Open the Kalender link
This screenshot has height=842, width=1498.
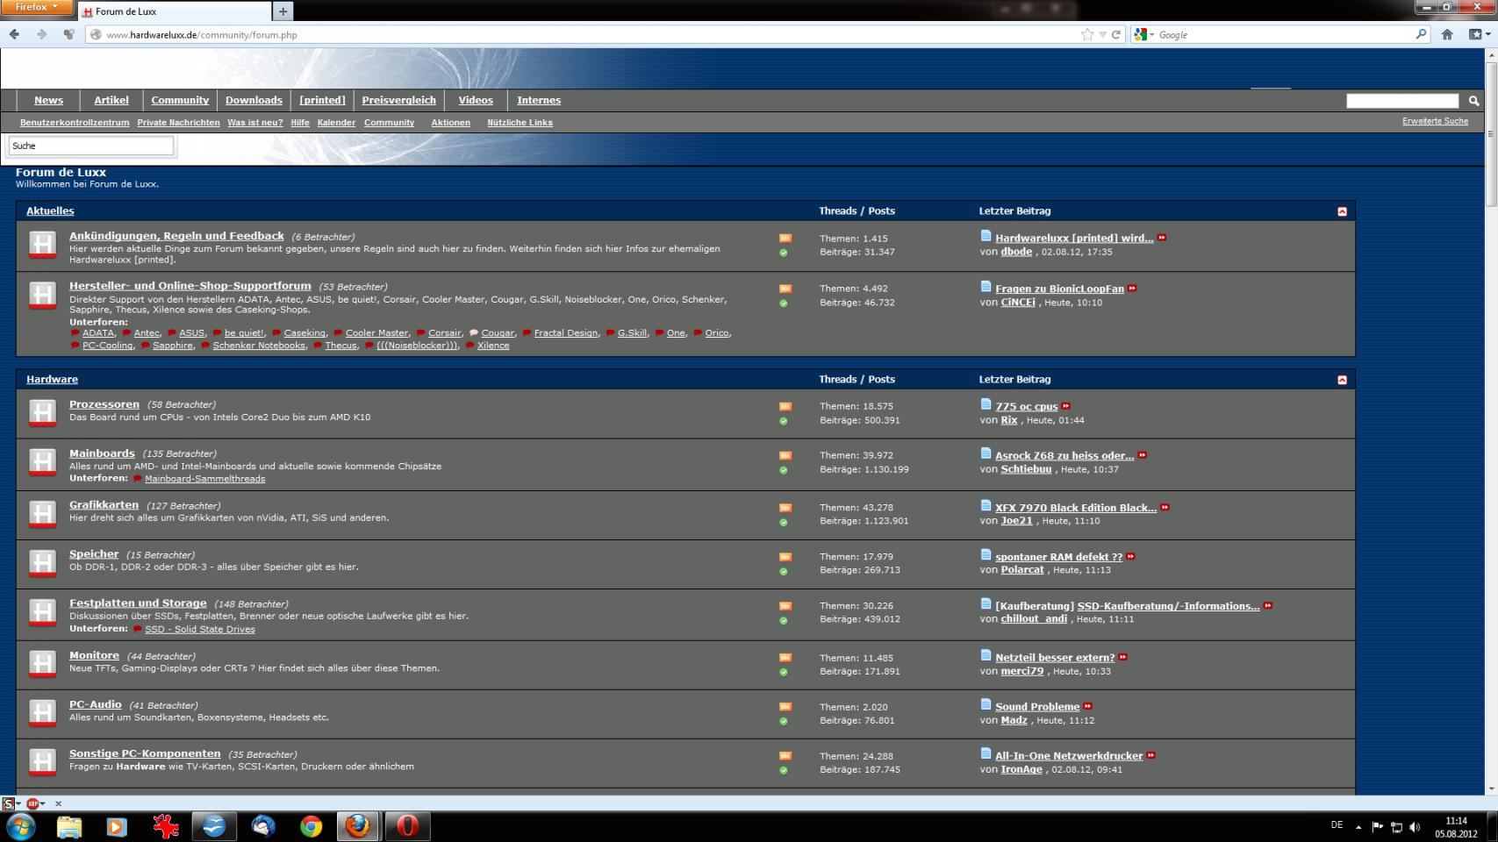click(336, 123)
